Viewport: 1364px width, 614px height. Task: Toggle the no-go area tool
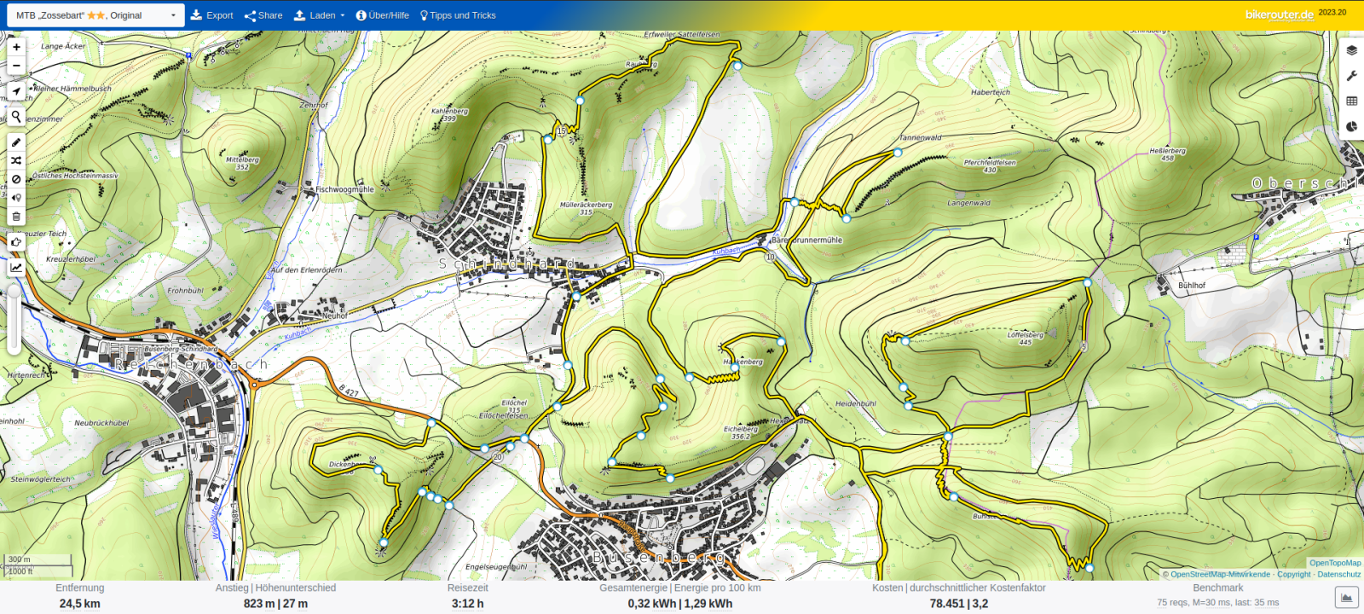click(16, 179)
